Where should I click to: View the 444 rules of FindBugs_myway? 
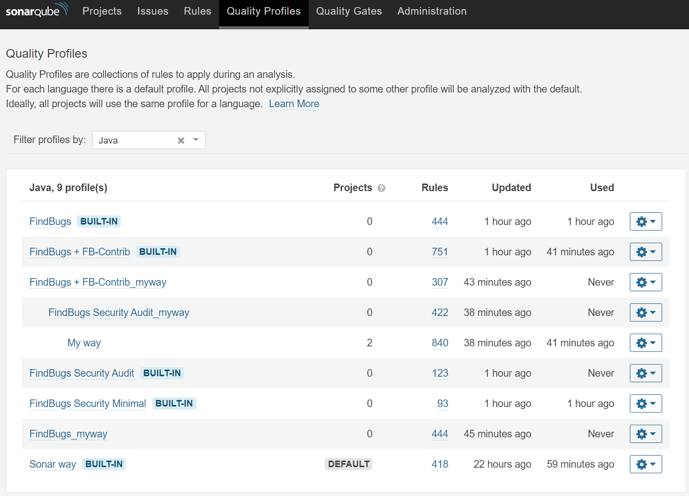[x=440, y=434]
